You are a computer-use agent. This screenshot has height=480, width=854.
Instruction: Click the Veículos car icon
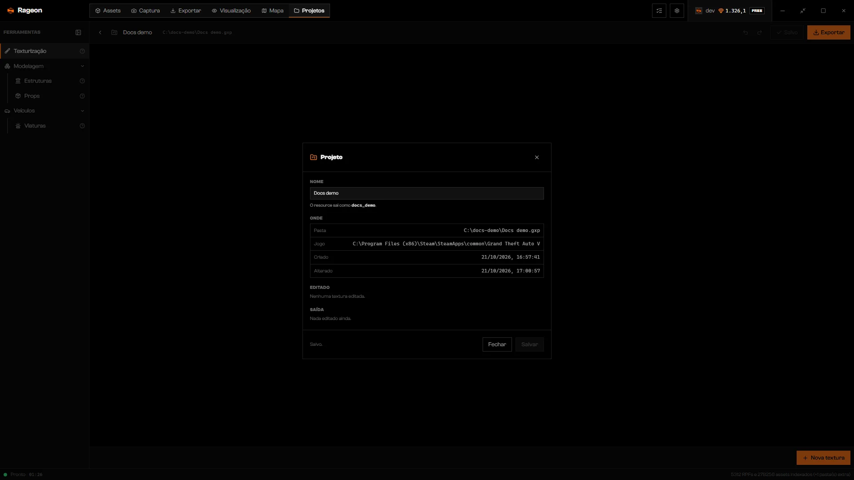(8, 111)
